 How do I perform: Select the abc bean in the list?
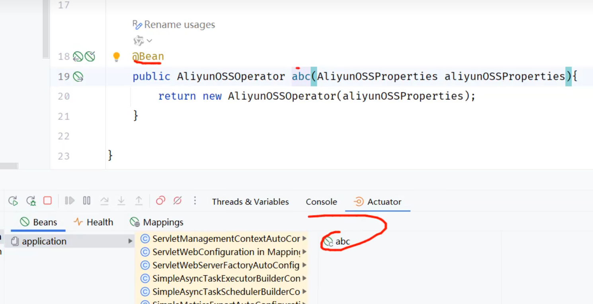(x=342, y=242)
